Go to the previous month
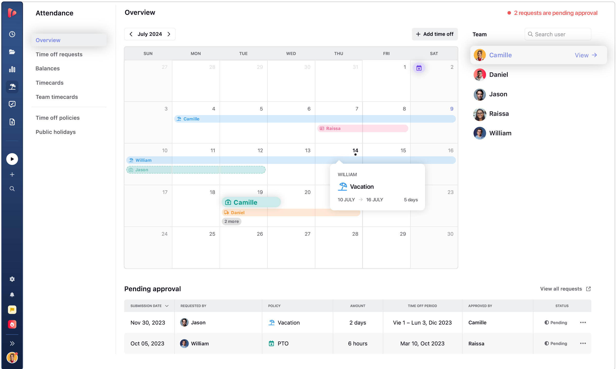Viewport: 616px width, 369px height. pyautogui.click(x=131, y=34)
